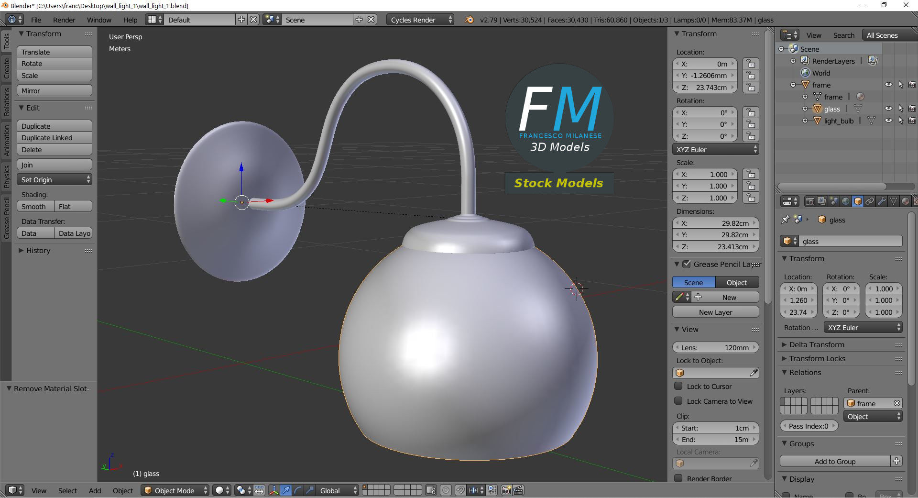
Task: Toggle renderability camera for light_bulb
Action: tap(912, 121)
